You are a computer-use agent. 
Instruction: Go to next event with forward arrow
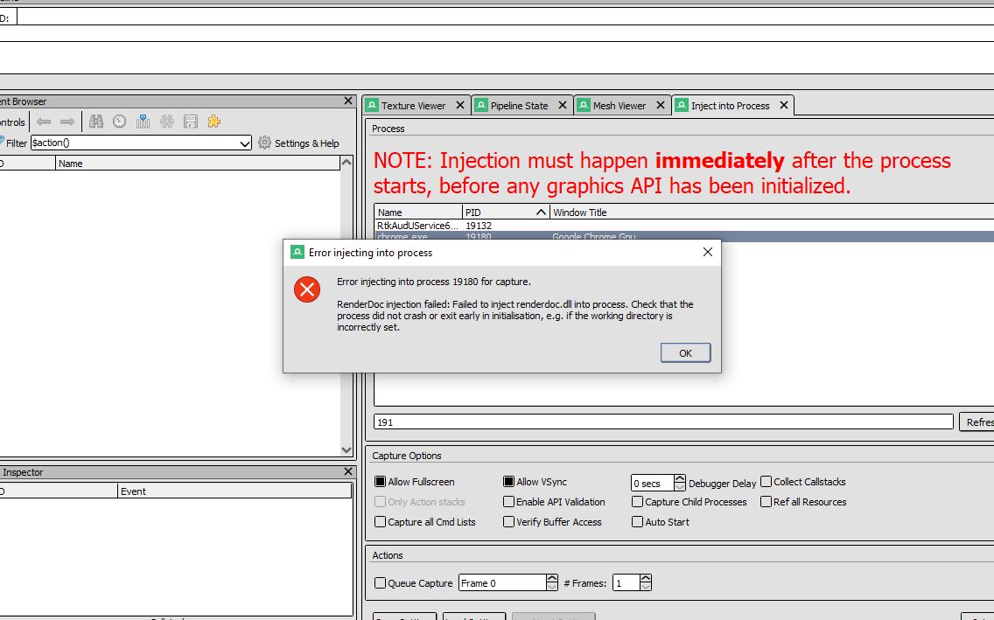(67, 122)
